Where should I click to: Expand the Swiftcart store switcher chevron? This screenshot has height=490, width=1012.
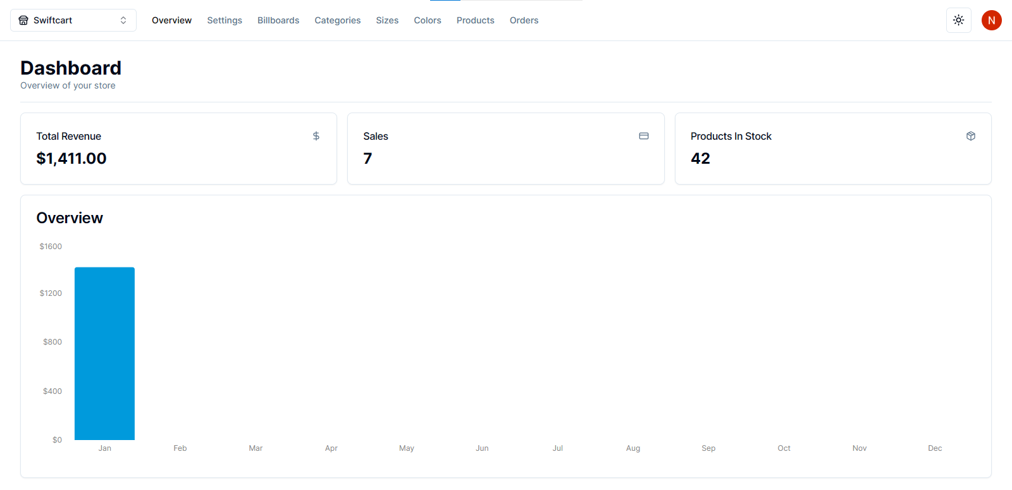123,20
